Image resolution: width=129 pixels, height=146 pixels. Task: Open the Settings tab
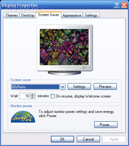[x=91, y=15]
